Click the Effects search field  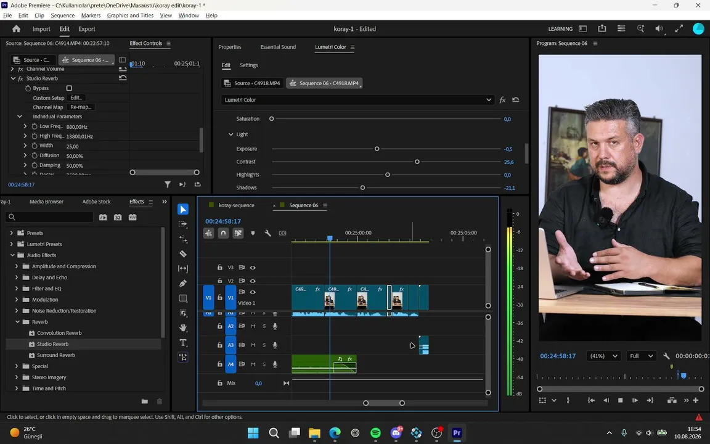click(49, 217)
